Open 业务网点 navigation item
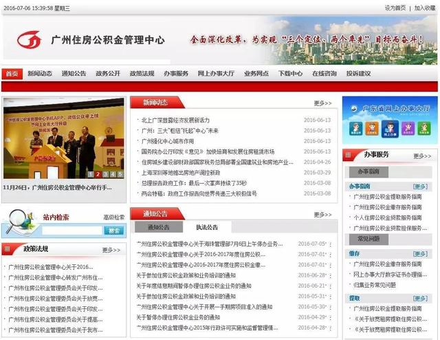 pos(256,74)
